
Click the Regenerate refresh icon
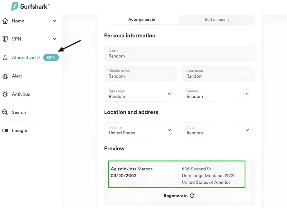[192, 196]
